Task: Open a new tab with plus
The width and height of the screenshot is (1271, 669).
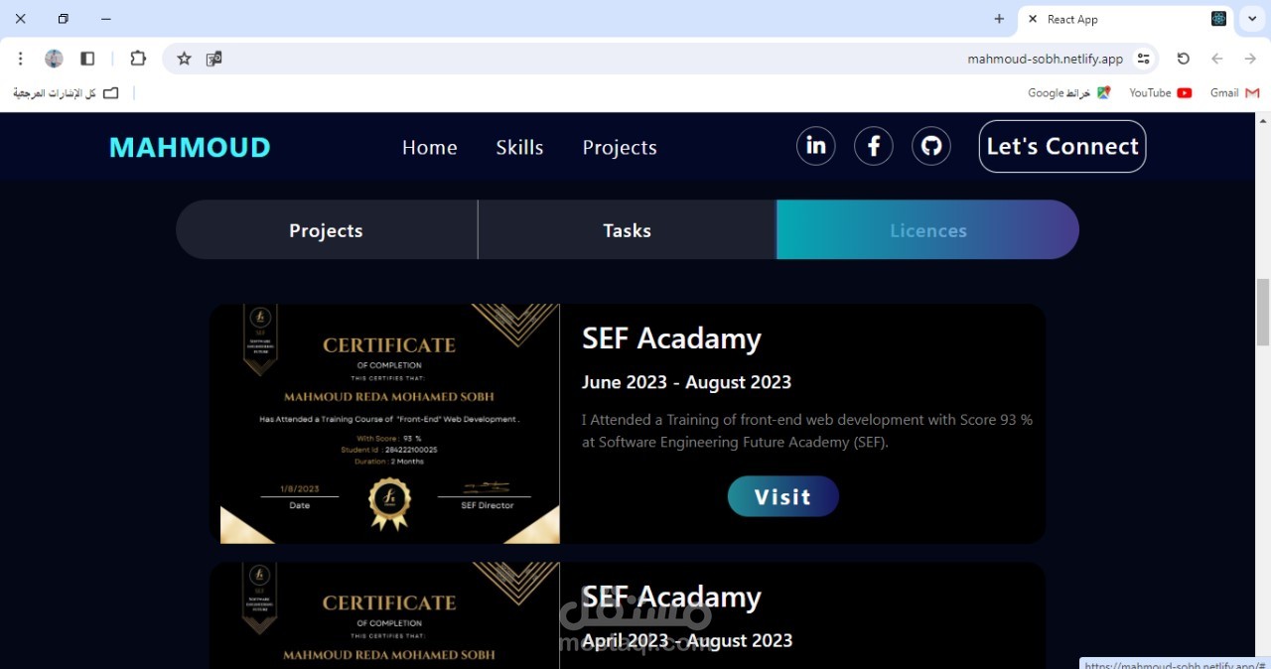Action: (999, 19)
